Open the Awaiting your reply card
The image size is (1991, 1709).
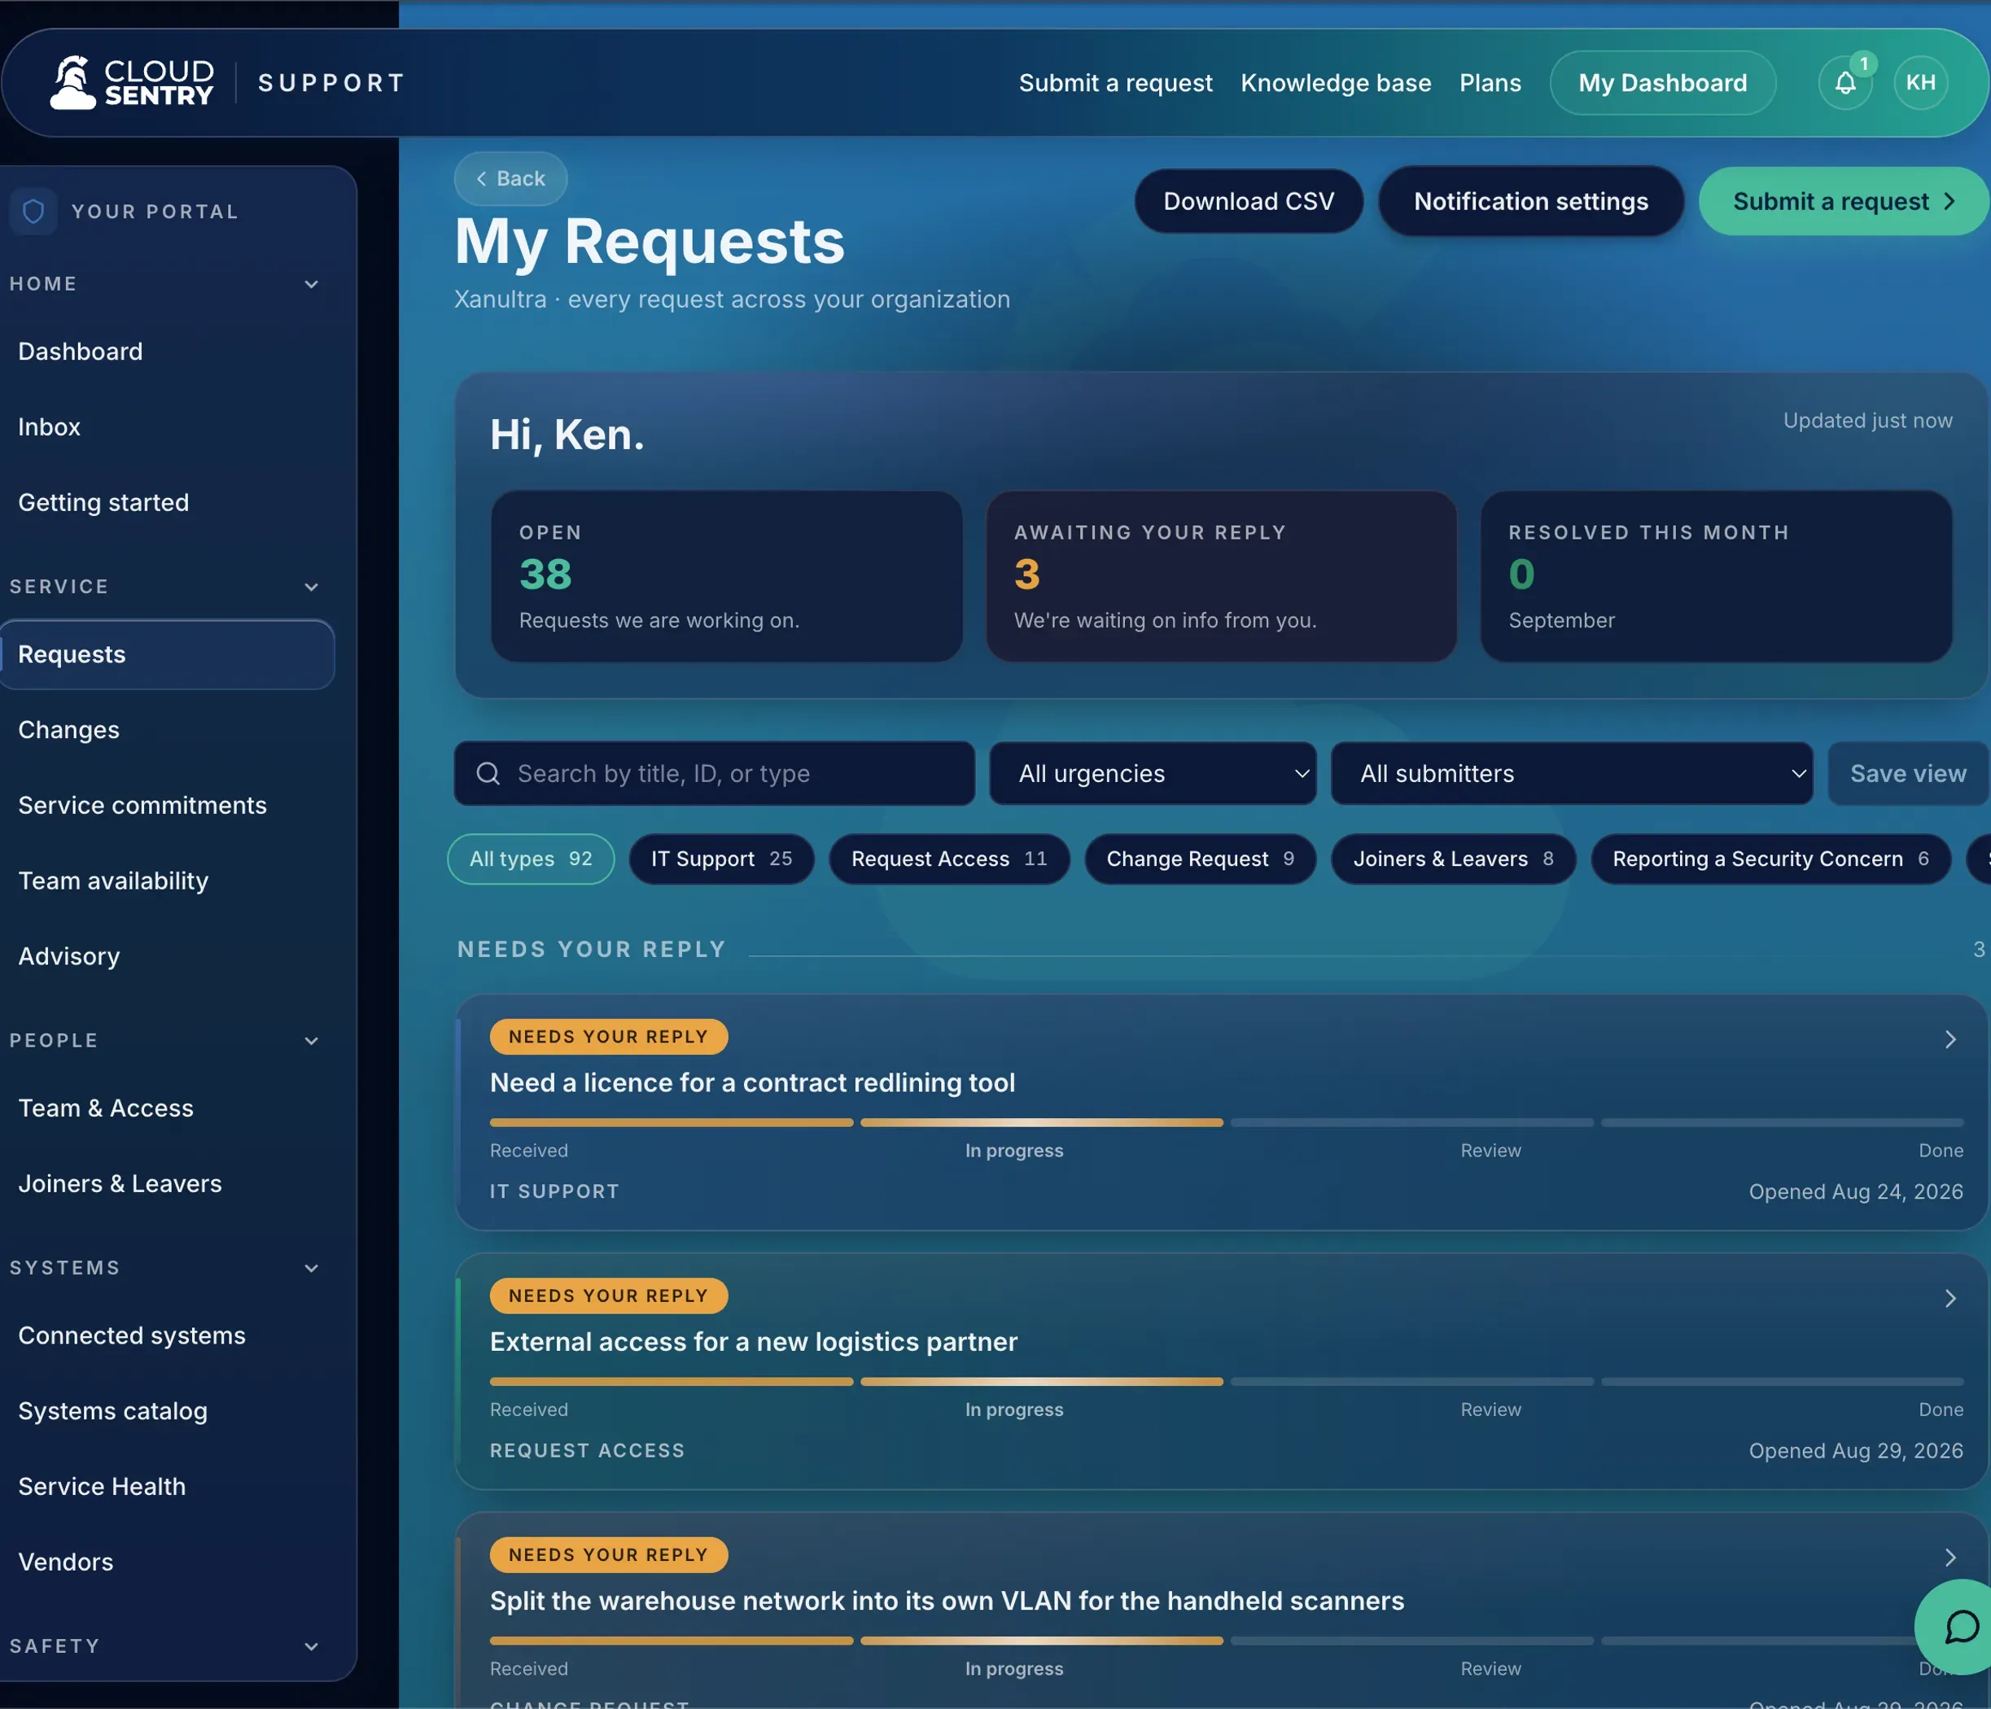coord(1221,576)
